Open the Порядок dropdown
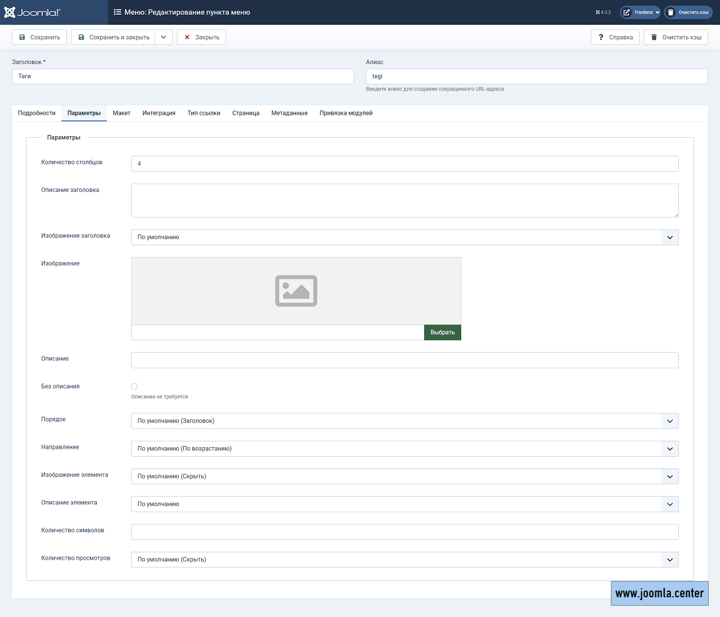The width and height of the screenshot is (720, 617). [x=404, y=421]
